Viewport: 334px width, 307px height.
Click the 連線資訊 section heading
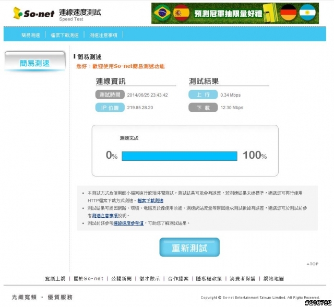tap(111, 81)
